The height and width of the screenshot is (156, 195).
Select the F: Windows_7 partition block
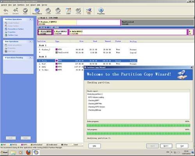(79, 23)
